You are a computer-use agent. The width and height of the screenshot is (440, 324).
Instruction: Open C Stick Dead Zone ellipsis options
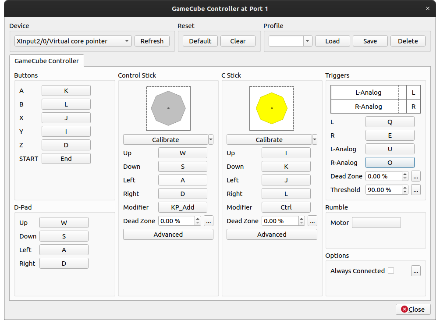pyautogui.click(x=312, y=221)
